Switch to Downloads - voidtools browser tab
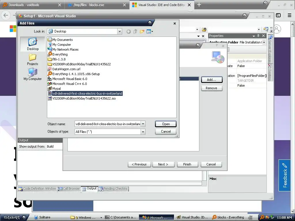Image resolution: width=295 pixels, height=221 pixels. 32,5
